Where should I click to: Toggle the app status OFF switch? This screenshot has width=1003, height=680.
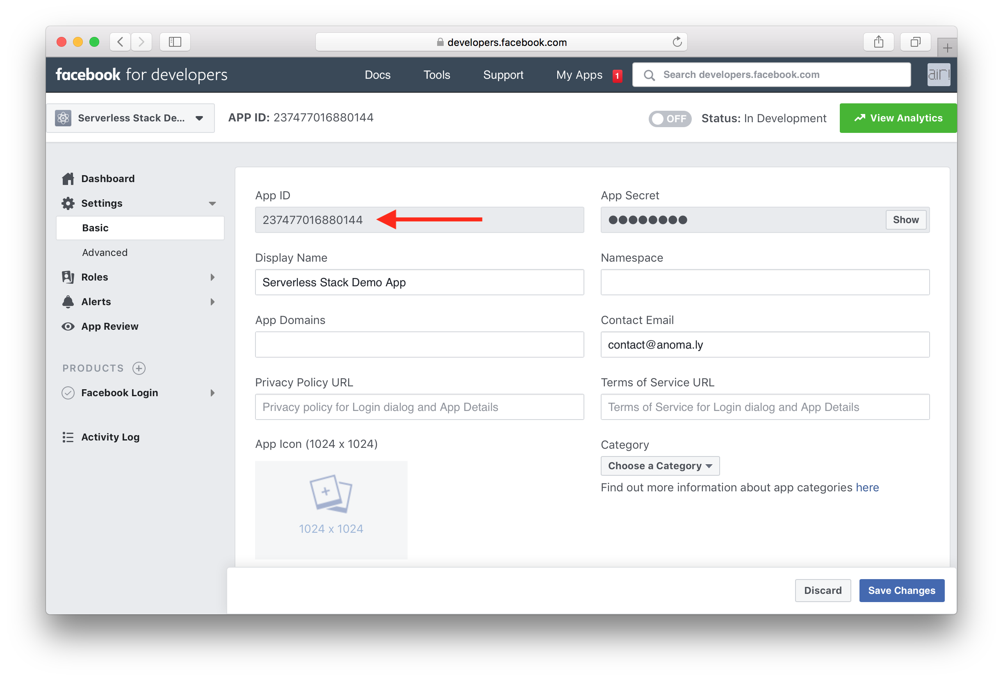[x=671, y=118]
